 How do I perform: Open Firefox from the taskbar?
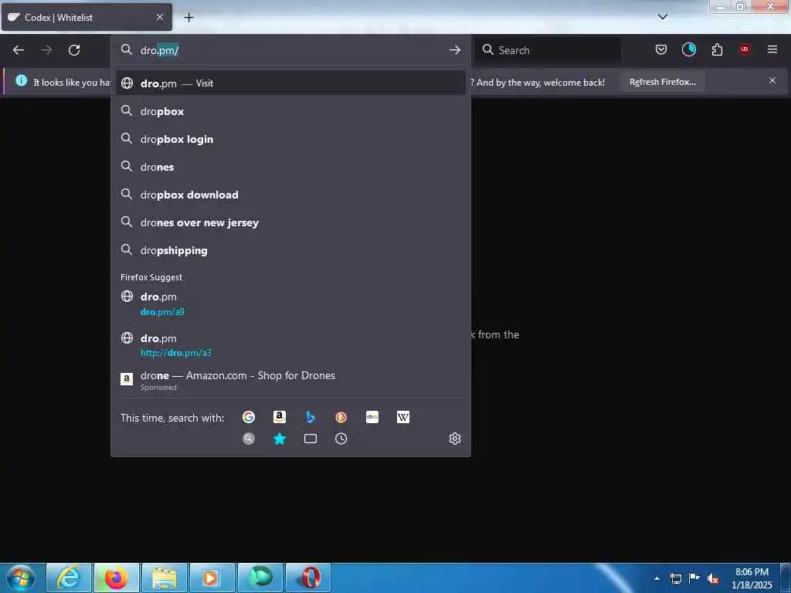(116, 578)
